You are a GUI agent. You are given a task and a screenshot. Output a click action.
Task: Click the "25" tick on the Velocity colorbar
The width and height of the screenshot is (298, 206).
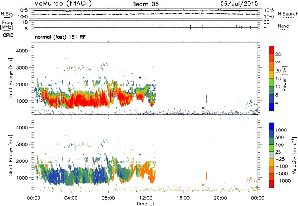[278, 152]
